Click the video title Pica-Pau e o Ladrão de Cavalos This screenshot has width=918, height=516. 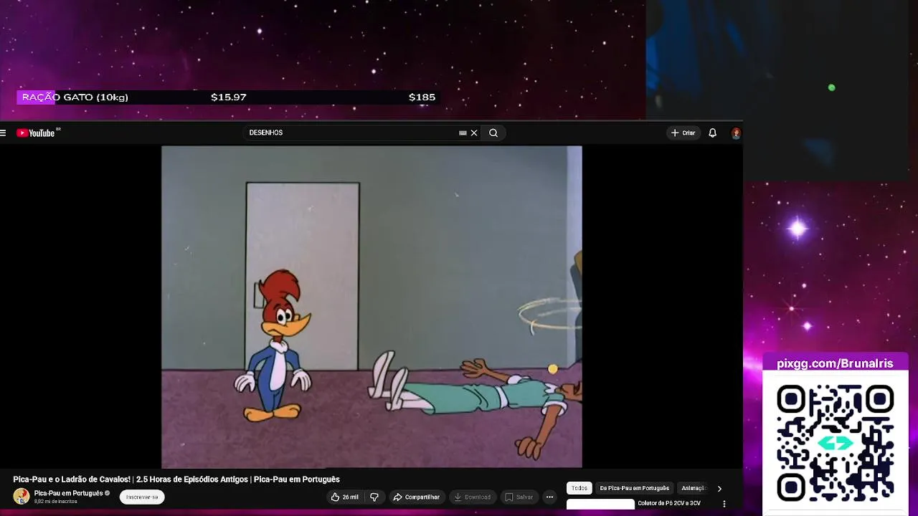pos(176,479)
